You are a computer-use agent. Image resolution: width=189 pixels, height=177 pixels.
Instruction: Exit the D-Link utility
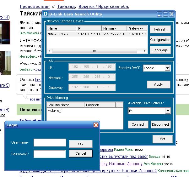pyautogui.click(x=163, y=139)
